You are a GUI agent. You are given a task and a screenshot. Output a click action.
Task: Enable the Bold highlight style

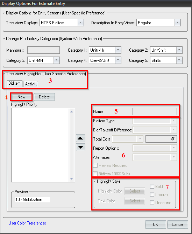pyautogui.click(x=152, y=187)
